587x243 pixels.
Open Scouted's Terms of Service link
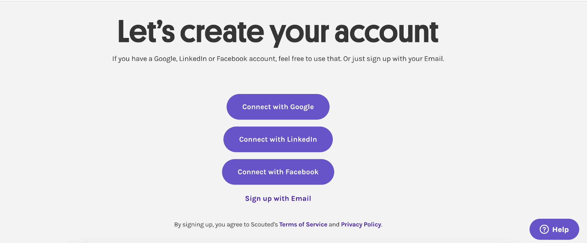(x=303, y=224)
